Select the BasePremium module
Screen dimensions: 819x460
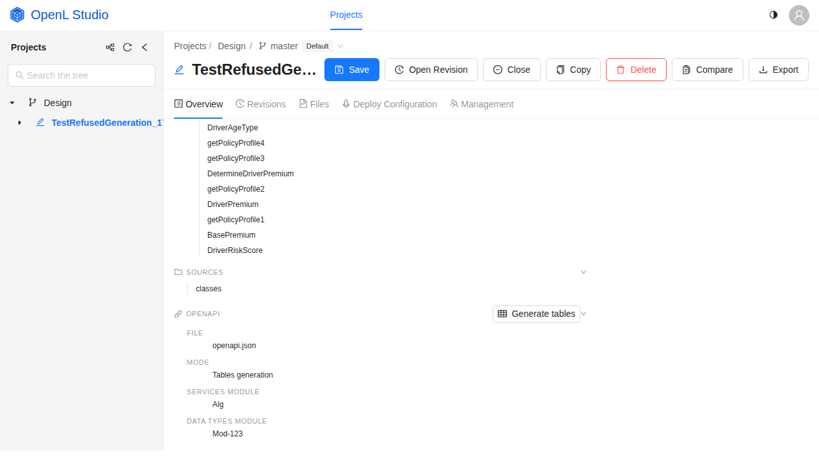click(231, 235)
